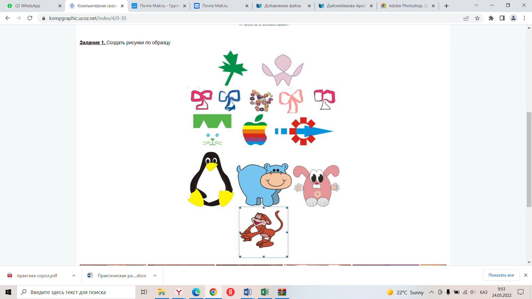Switch to the WhatsApp tab

[32, 6]
